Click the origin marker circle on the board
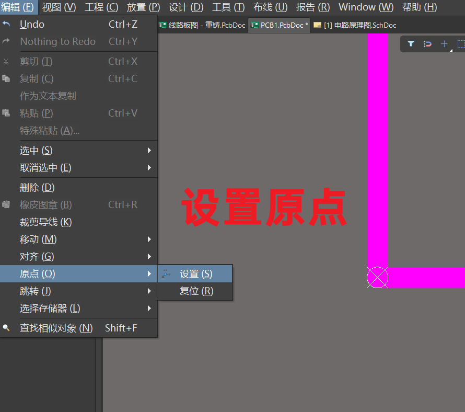The height and width of the screenshot is (412, 465). point(377,278)
